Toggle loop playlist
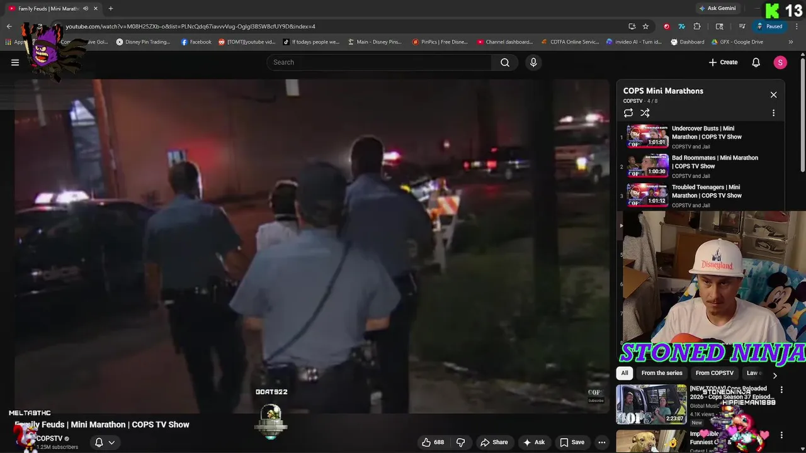806x453 pixels. tap(628, 113)
